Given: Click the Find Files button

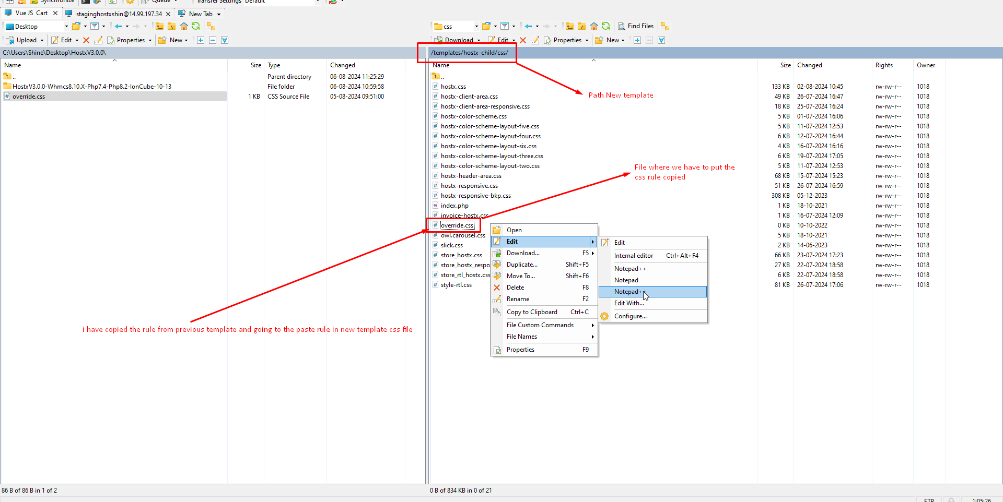Looking at the screenshot, I should click(636, 26).
